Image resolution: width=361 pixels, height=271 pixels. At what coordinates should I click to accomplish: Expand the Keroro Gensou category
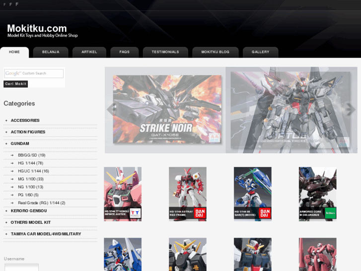pyautogui.click(x=29, y=211)
